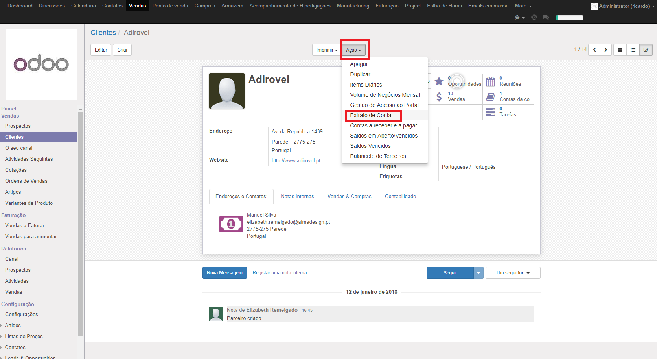
Task: Switch to kanban view
Action: pos(620,50)
